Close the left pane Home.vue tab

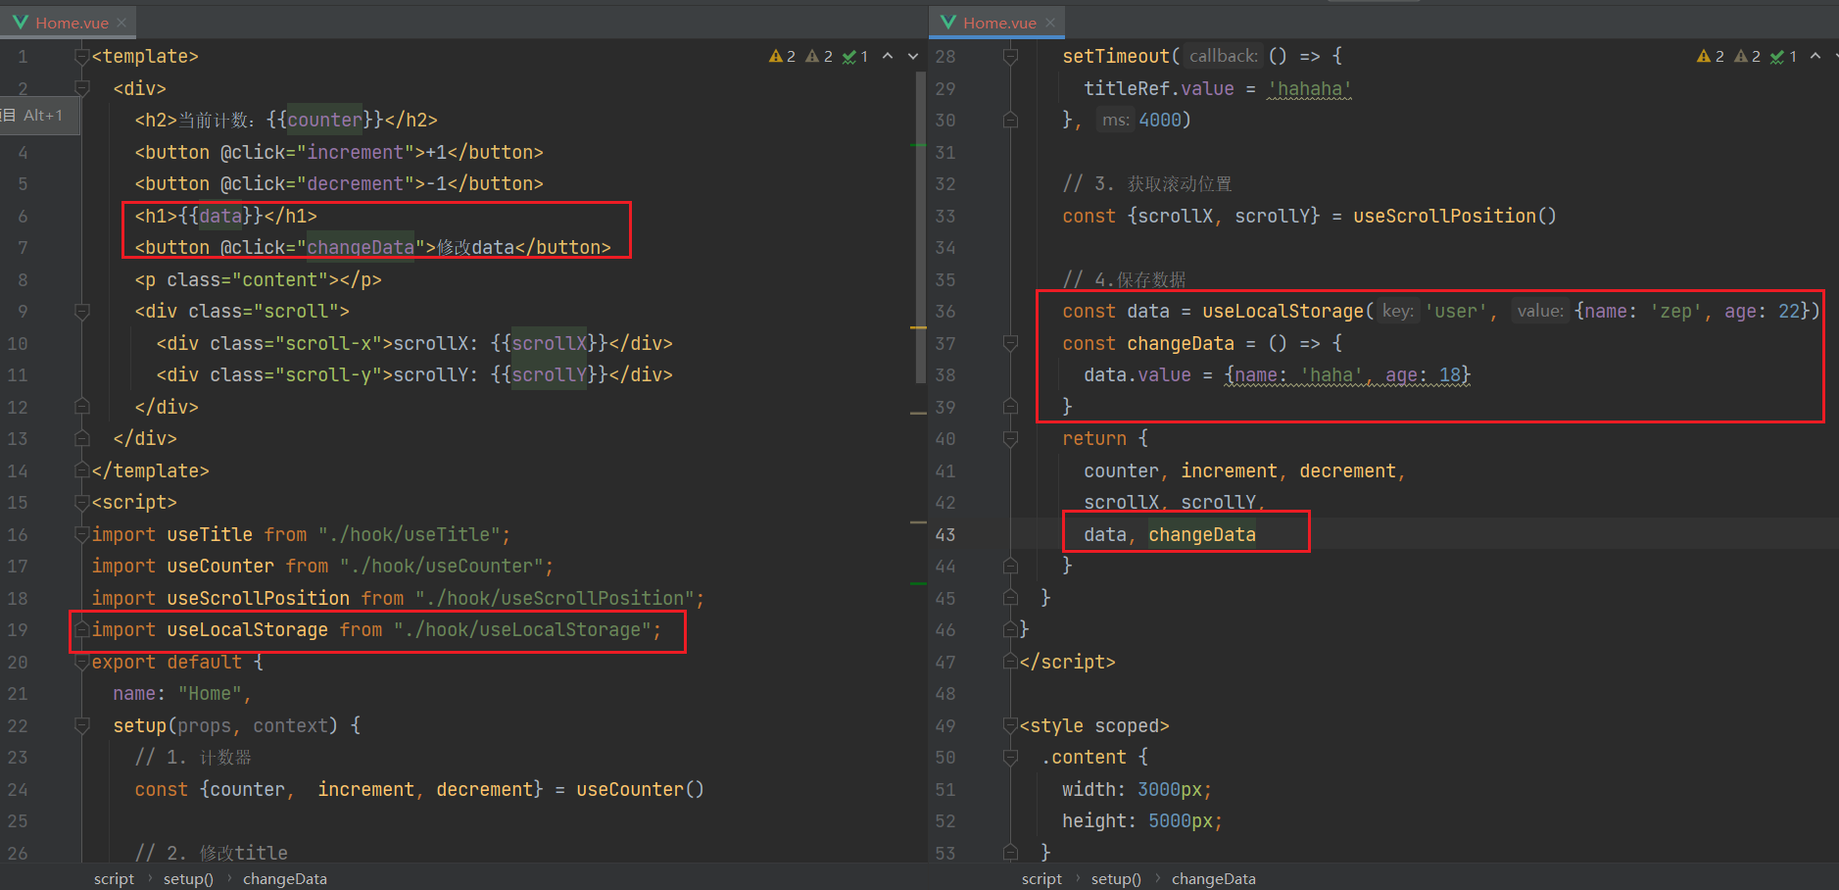pyautogui.click(x=121, y=23)
